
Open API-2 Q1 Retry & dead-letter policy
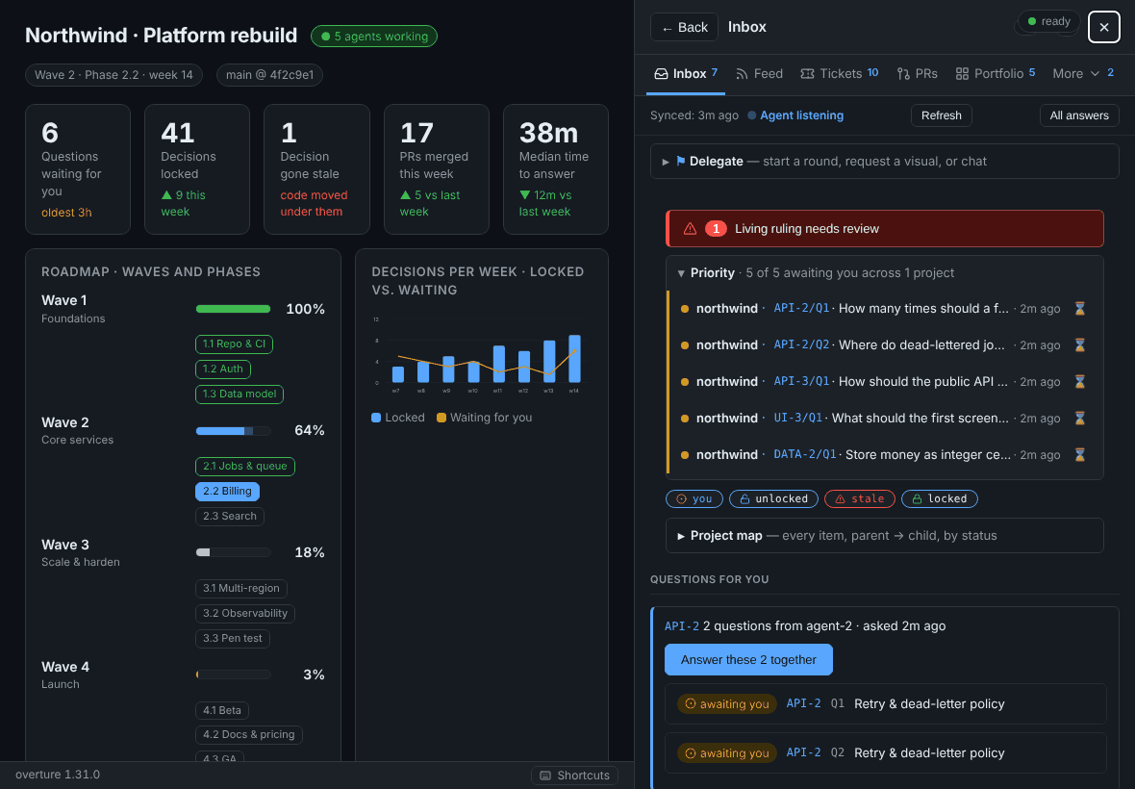coord(885,703)
